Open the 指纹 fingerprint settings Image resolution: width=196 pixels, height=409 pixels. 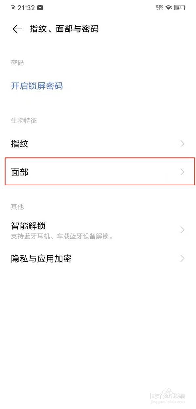[98, 144]
